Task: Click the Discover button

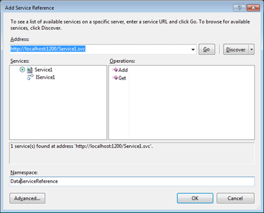Action: pyautogui.click(x=236, y=49)
